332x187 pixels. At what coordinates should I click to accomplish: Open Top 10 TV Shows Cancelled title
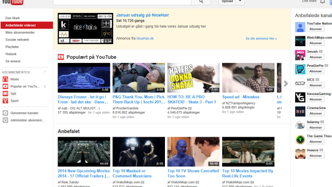coord(193,173)
